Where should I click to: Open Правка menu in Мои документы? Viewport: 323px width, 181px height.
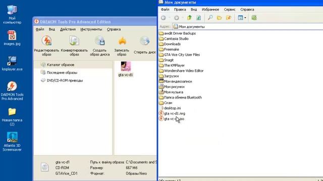[x=180, y=10]
